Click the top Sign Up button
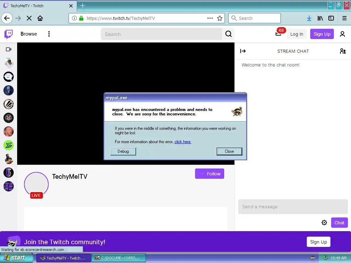The image size is (351, 263). pyautogui.click(x=322, y=34)
